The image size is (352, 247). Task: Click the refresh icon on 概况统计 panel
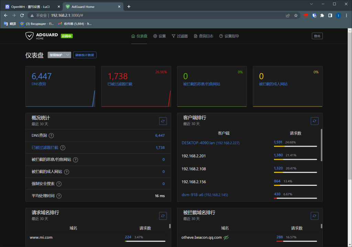163,121
